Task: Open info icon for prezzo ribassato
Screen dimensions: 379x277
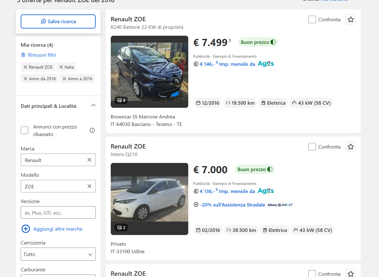Action: [92, 130]
